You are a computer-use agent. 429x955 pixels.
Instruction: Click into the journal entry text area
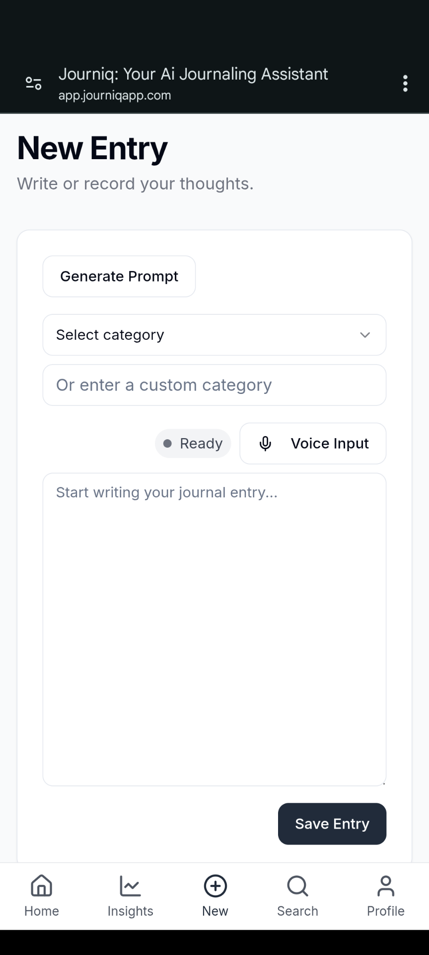point(214,629)
